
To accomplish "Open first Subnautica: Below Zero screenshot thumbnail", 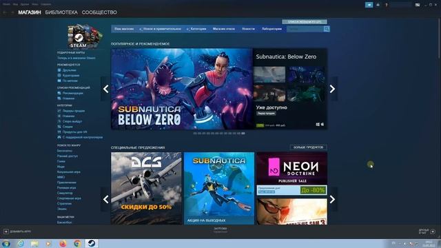I will [269, 74].
